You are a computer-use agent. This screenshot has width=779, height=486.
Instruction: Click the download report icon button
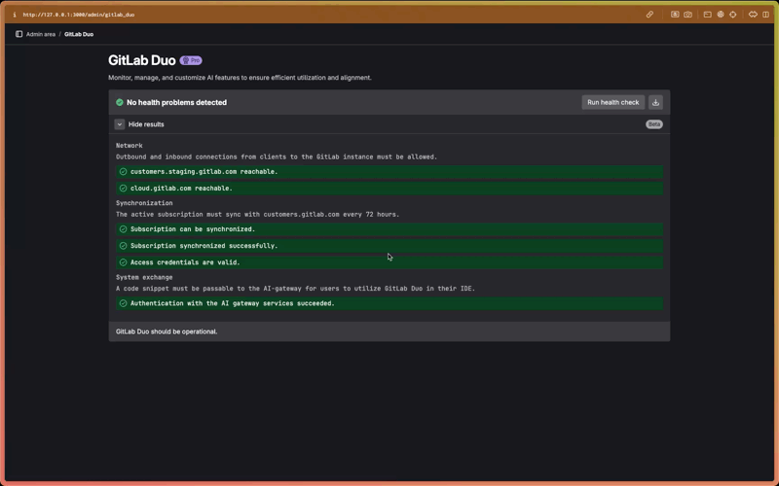click(x=655, y=102)
